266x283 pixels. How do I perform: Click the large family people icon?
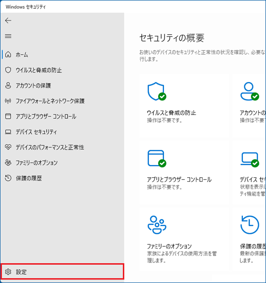pyautogui.click(x=157, y=225)
